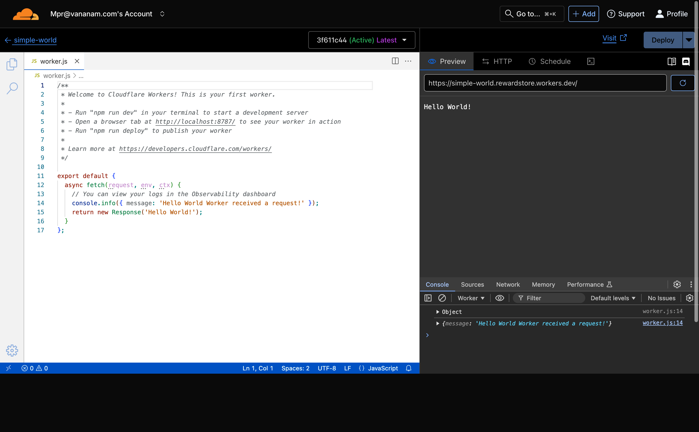Clear the console with the clear icon
The width and height of the screenshot is (699, 432).
point(442,298)
